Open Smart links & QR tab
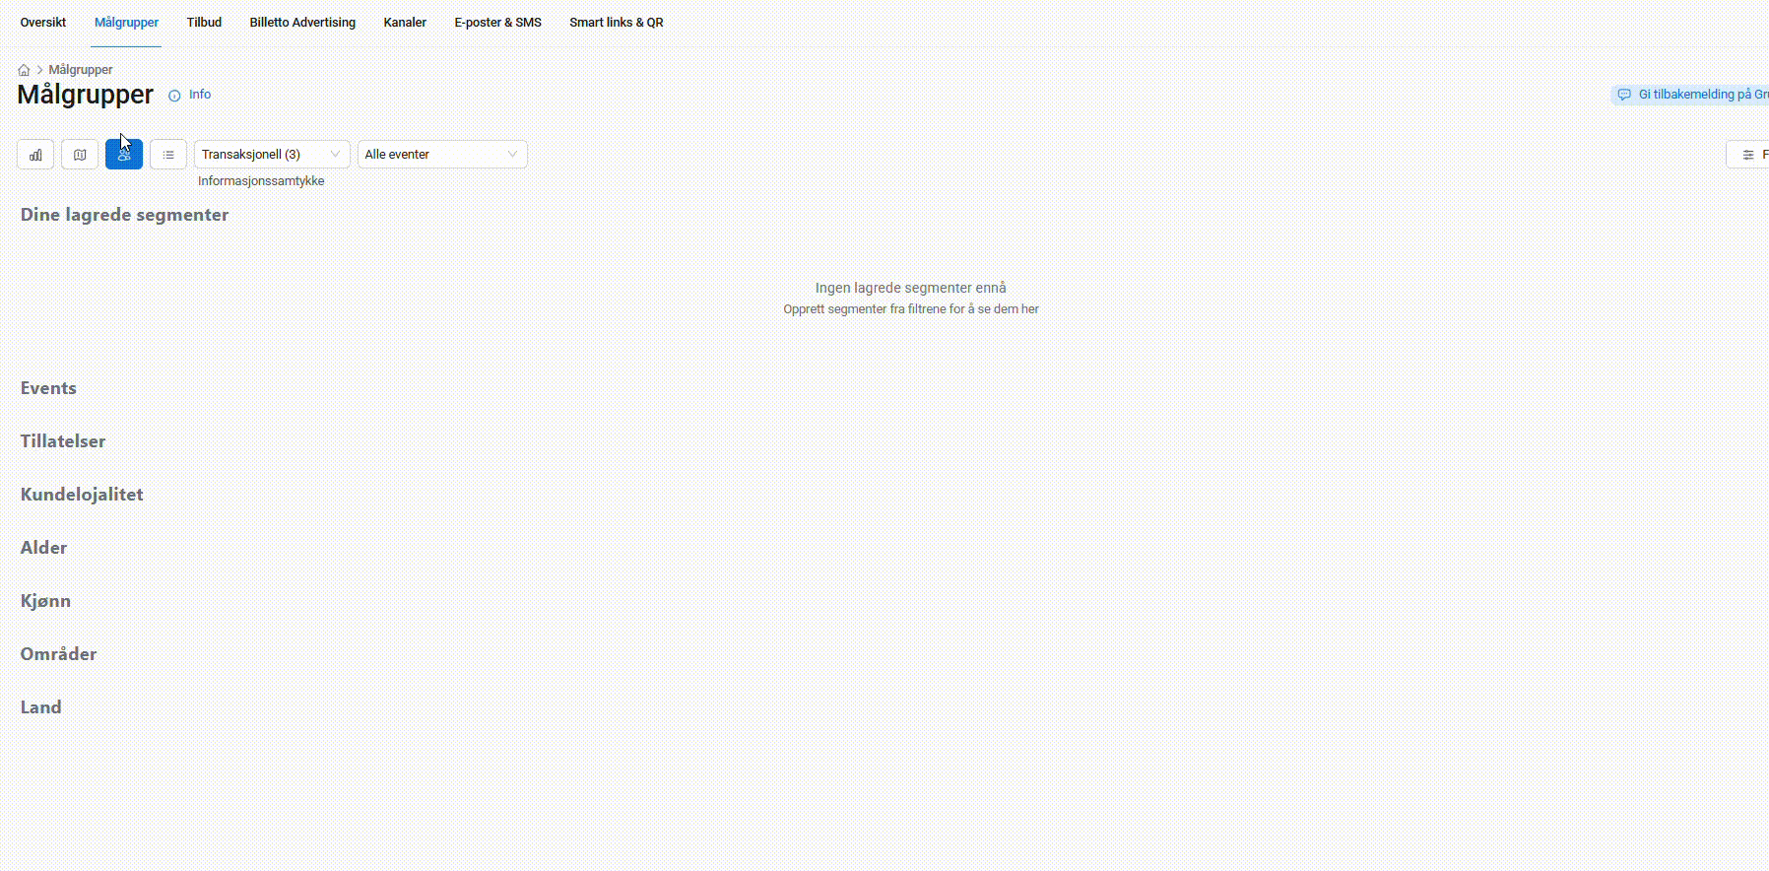 [616, 23]
